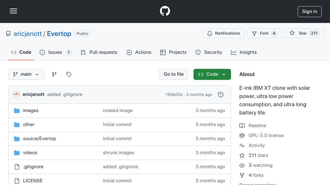Open the Security tab
The height and width of the screenshot is (185, 330).
tap(209, 52)
